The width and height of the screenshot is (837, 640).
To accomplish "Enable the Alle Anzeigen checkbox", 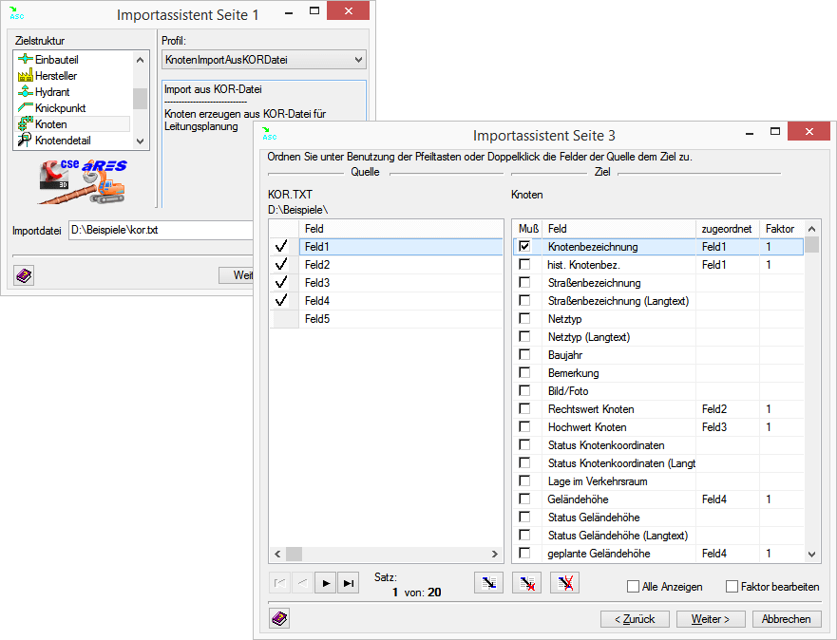I will [x=634, y=587].
